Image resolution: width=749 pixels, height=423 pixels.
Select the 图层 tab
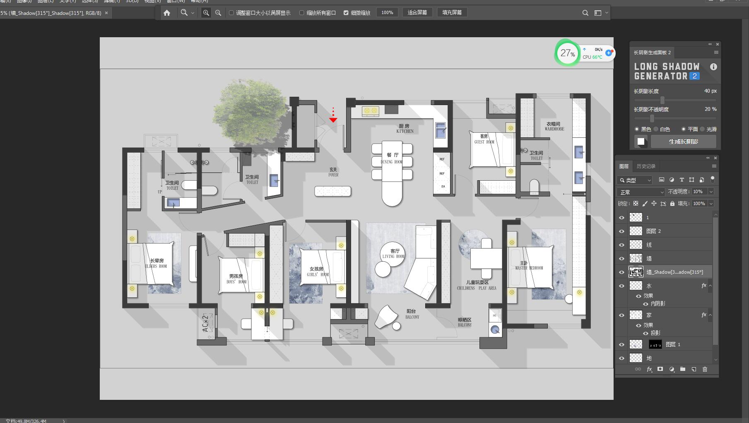[x=624, y=166]
